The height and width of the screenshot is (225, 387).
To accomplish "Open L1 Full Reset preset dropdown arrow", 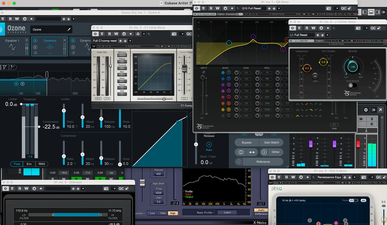I will pyautogui.click(x=327, y=35).
